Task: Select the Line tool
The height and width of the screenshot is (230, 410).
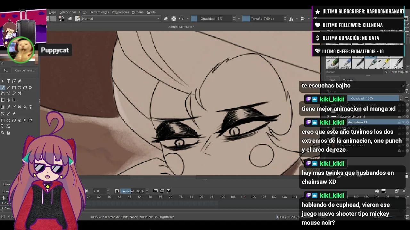Action: coord(8,88)
